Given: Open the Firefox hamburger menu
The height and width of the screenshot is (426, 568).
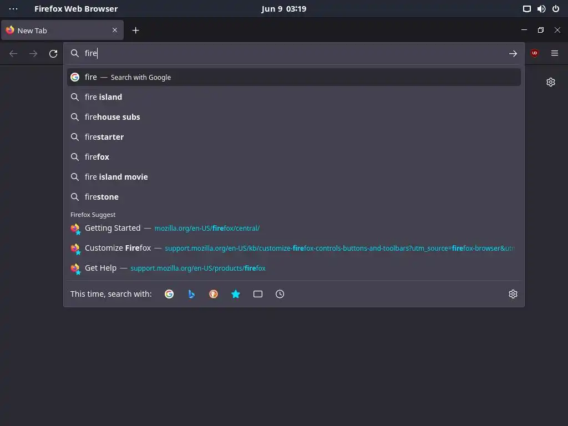Looking at the screenshot, I should (554, 53).
